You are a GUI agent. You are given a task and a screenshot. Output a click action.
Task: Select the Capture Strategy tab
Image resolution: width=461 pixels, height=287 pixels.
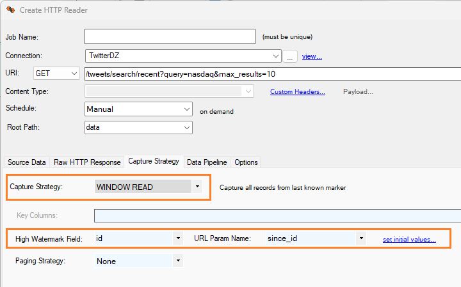point(154,162)
